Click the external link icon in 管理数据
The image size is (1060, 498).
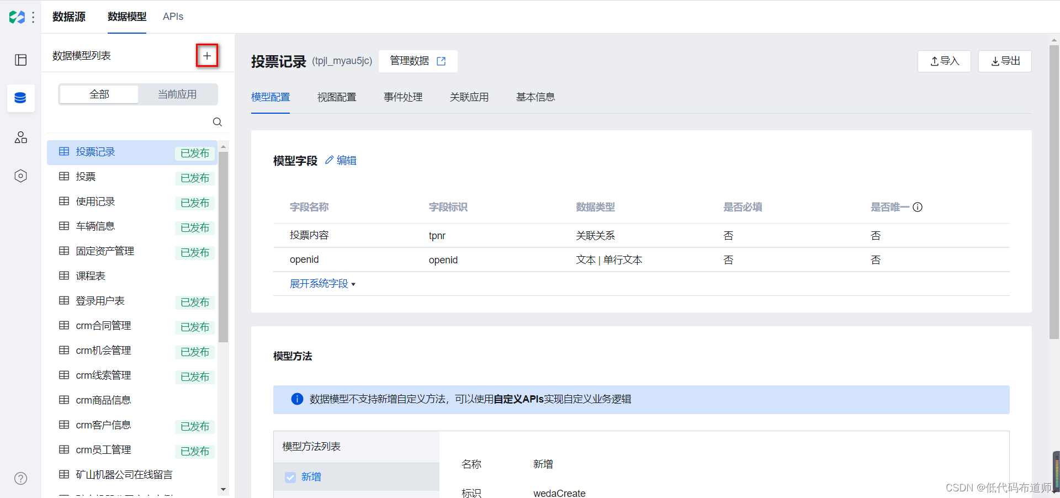click(x=441, y=61)
